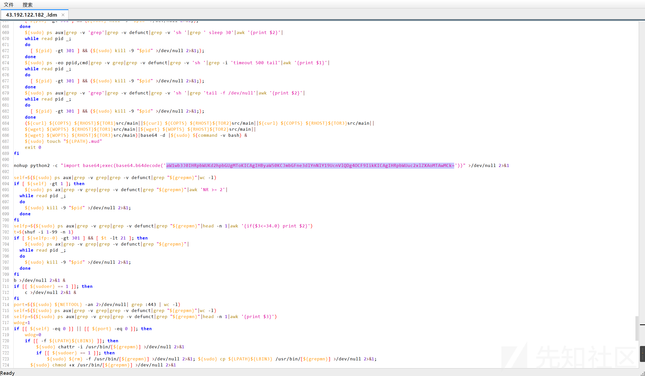Click the 't=$(shuf -i 1-99 -n 1)' line
Image resolution: width=645 pixels, height=376 pixels.
[x=44, y=232]
